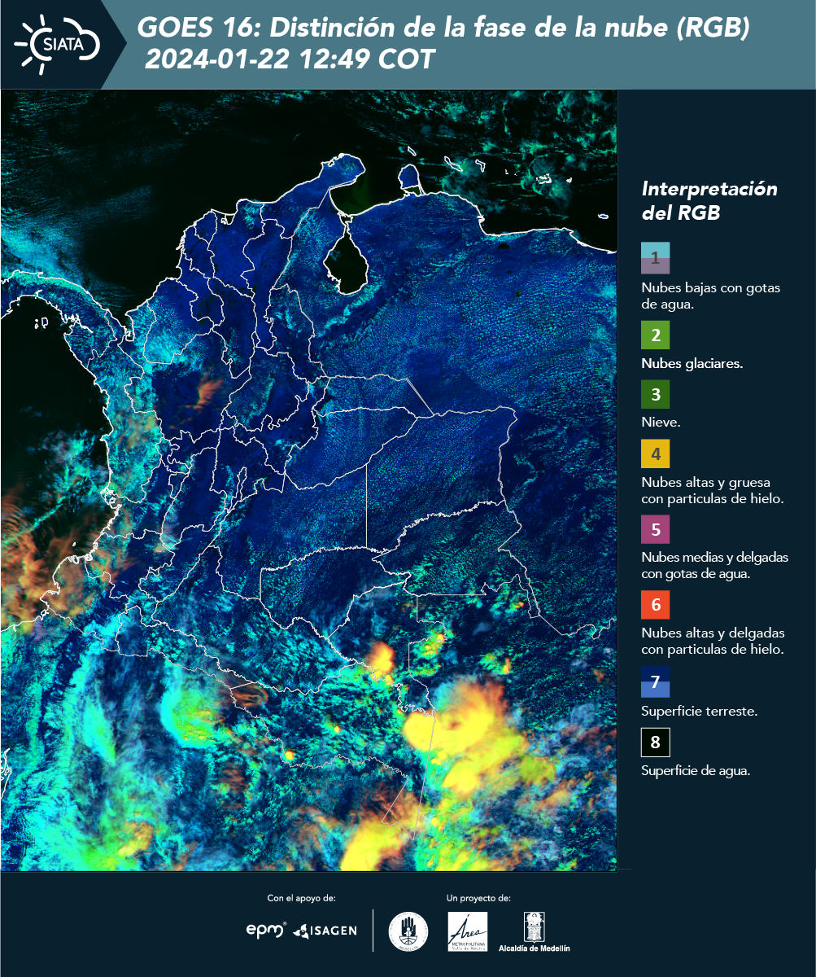Select yellow legend swatch number 4
Image resolution: width=816 pixels, height=977 pixels.
[x=656, y=453]
